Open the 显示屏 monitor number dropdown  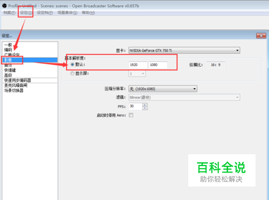(x=137, y=74)
